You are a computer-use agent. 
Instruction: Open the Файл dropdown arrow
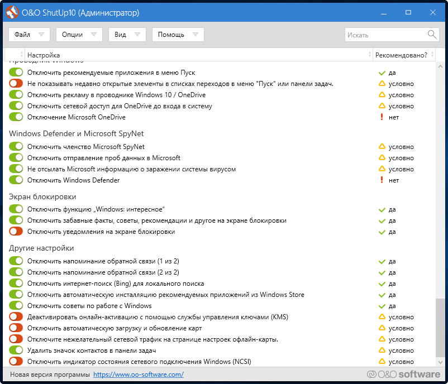click(41, 35)
